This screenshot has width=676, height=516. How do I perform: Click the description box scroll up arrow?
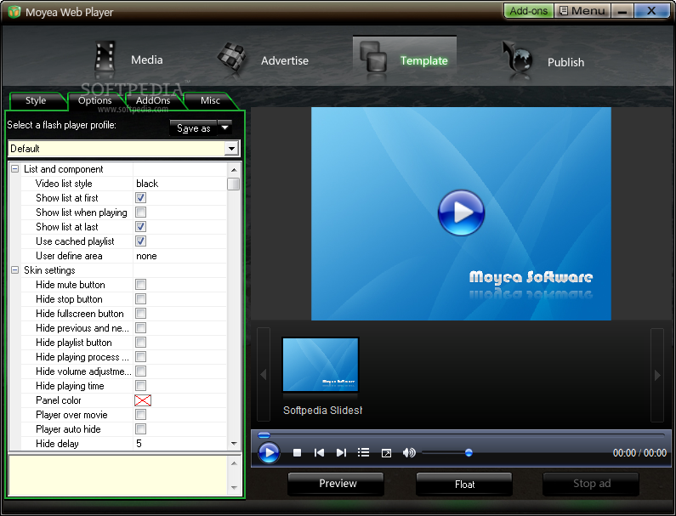234,463
